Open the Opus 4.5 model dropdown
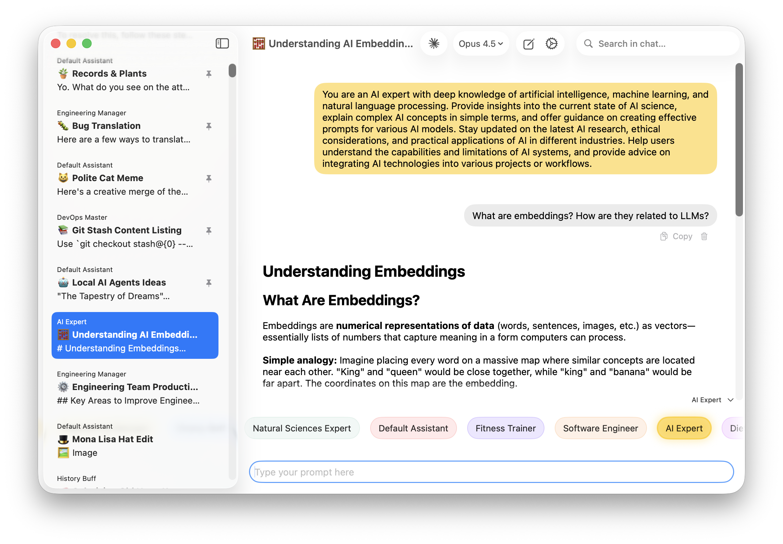This screenshot has width=783, height=544. click(481, 44)
